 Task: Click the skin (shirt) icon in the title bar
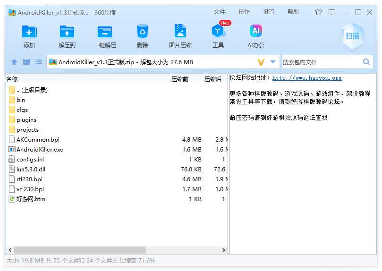[x=318, y=12]
